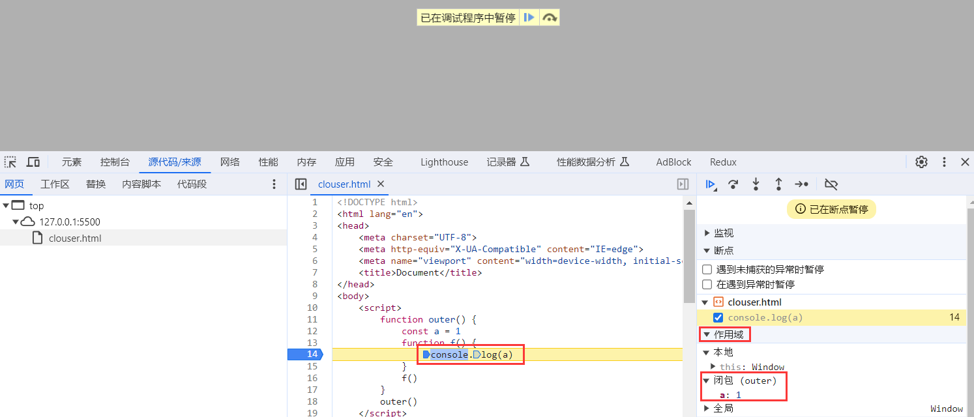Expand the 全局 global scope
Image resolution: width=974 pixels, height=417 pixels.
[707, 409]
